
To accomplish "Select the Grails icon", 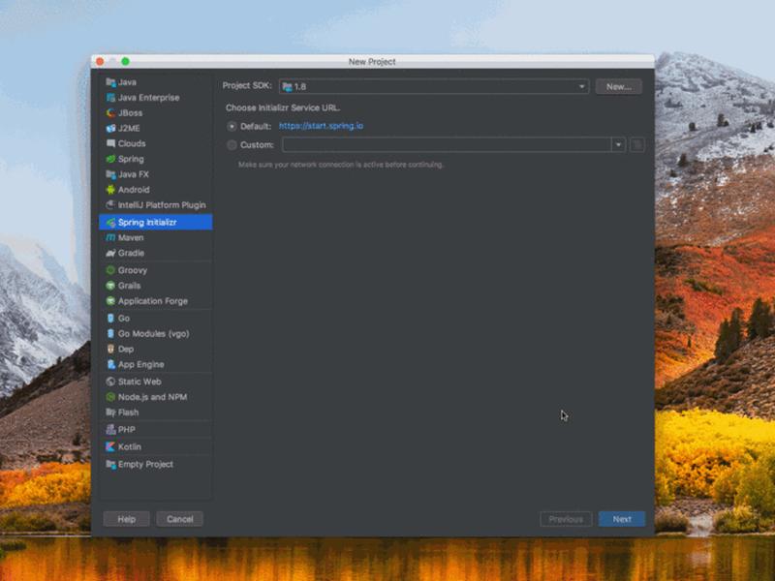I will click(x=110, y=286).
